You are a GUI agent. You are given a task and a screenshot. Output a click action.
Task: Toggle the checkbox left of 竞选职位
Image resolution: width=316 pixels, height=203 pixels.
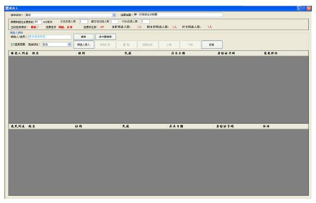12,45
